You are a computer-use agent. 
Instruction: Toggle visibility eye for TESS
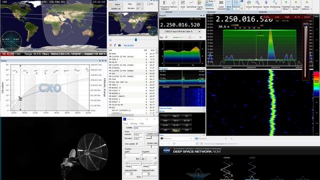[110, 79]
